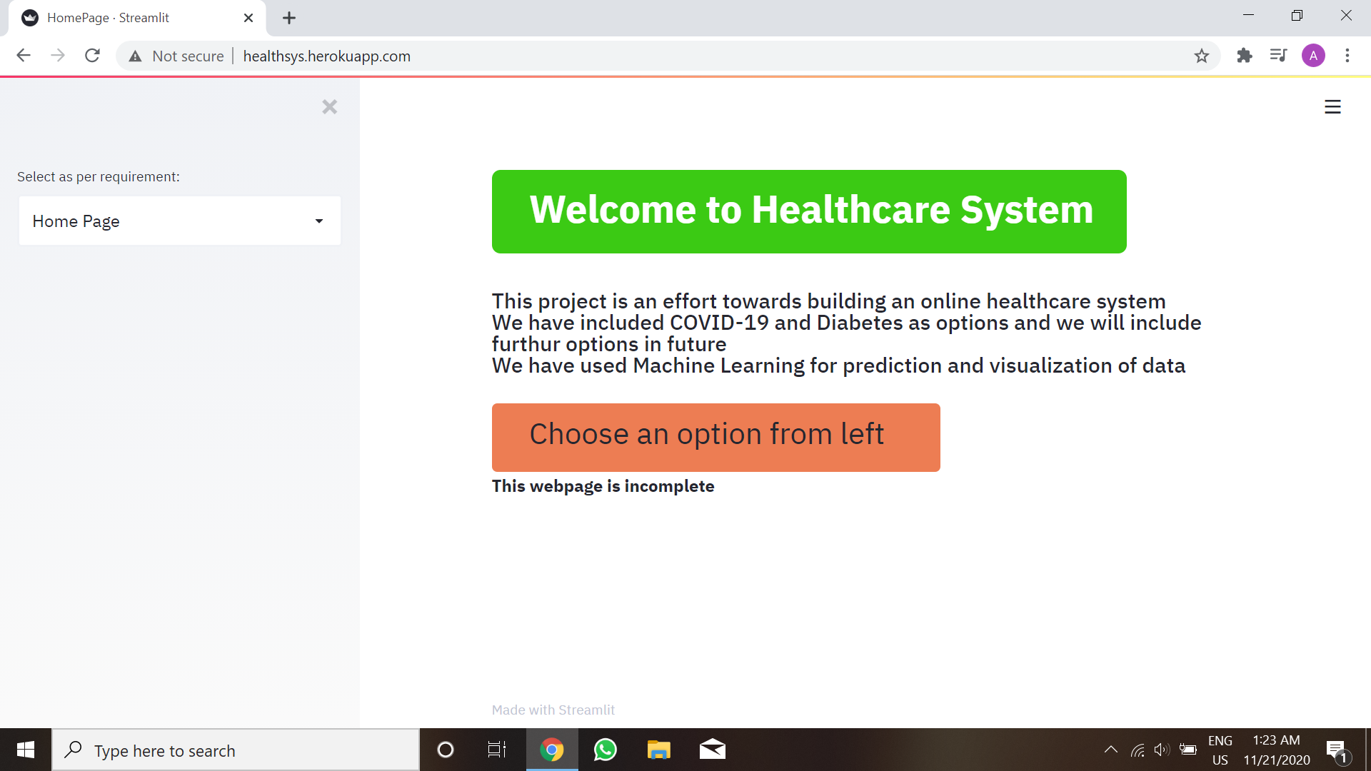Bookmark this page with the star icon

1202,56
